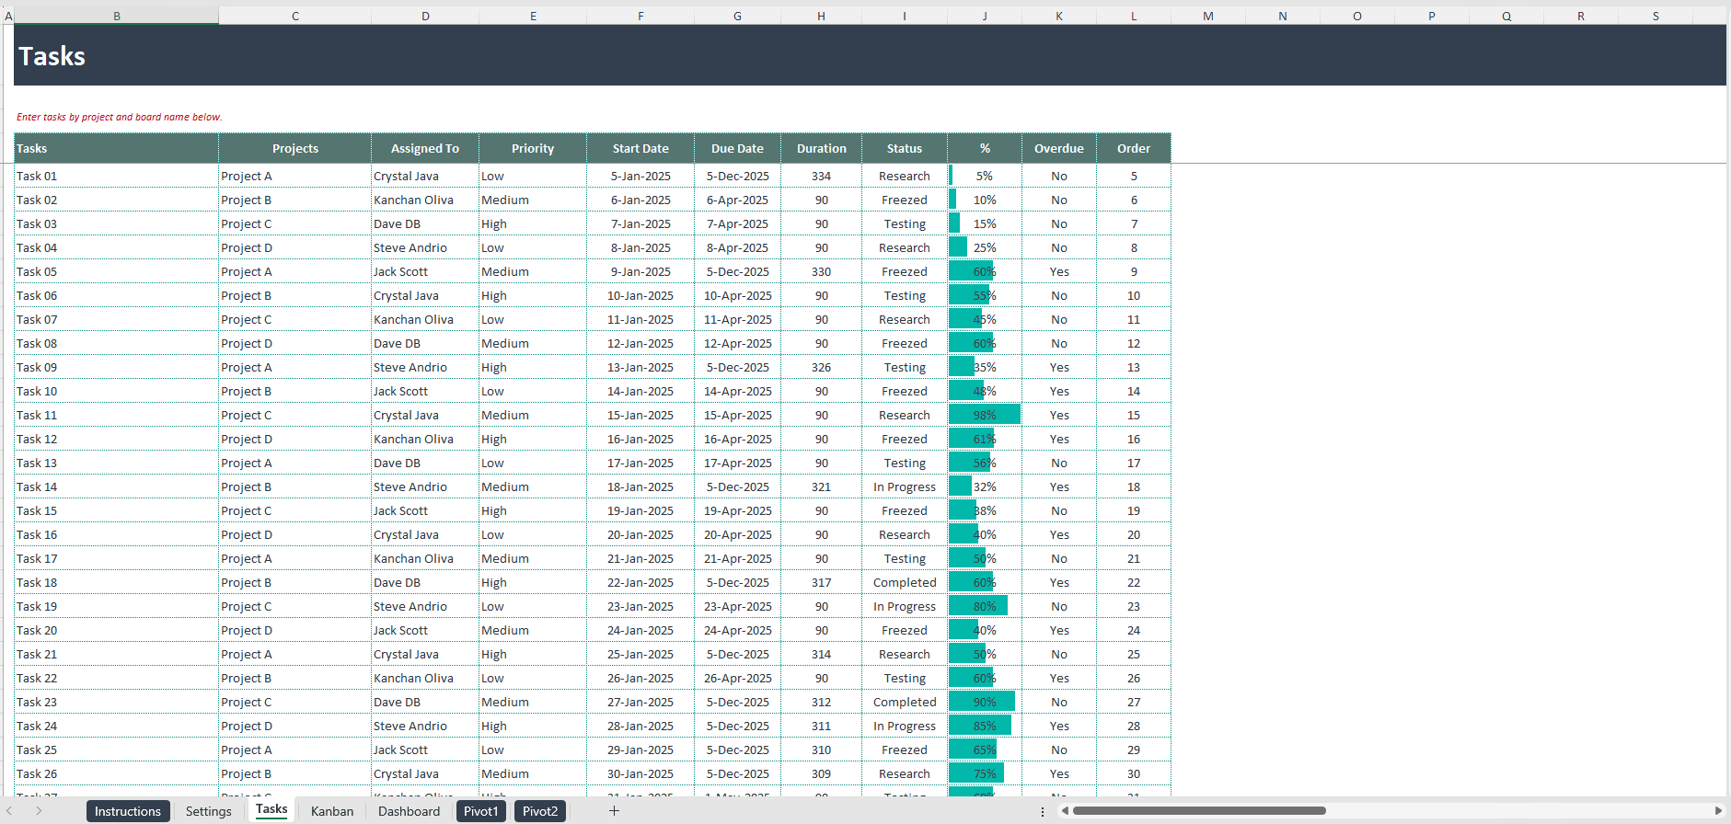
Task: Click the 98% progress bar for Task 11
Action: click(985, 415)
